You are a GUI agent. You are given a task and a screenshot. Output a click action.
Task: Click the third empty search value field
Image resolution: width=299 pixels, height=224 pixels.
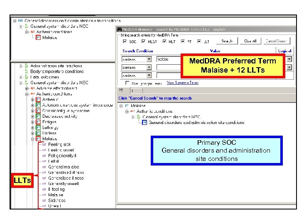[x=169, y=75]
